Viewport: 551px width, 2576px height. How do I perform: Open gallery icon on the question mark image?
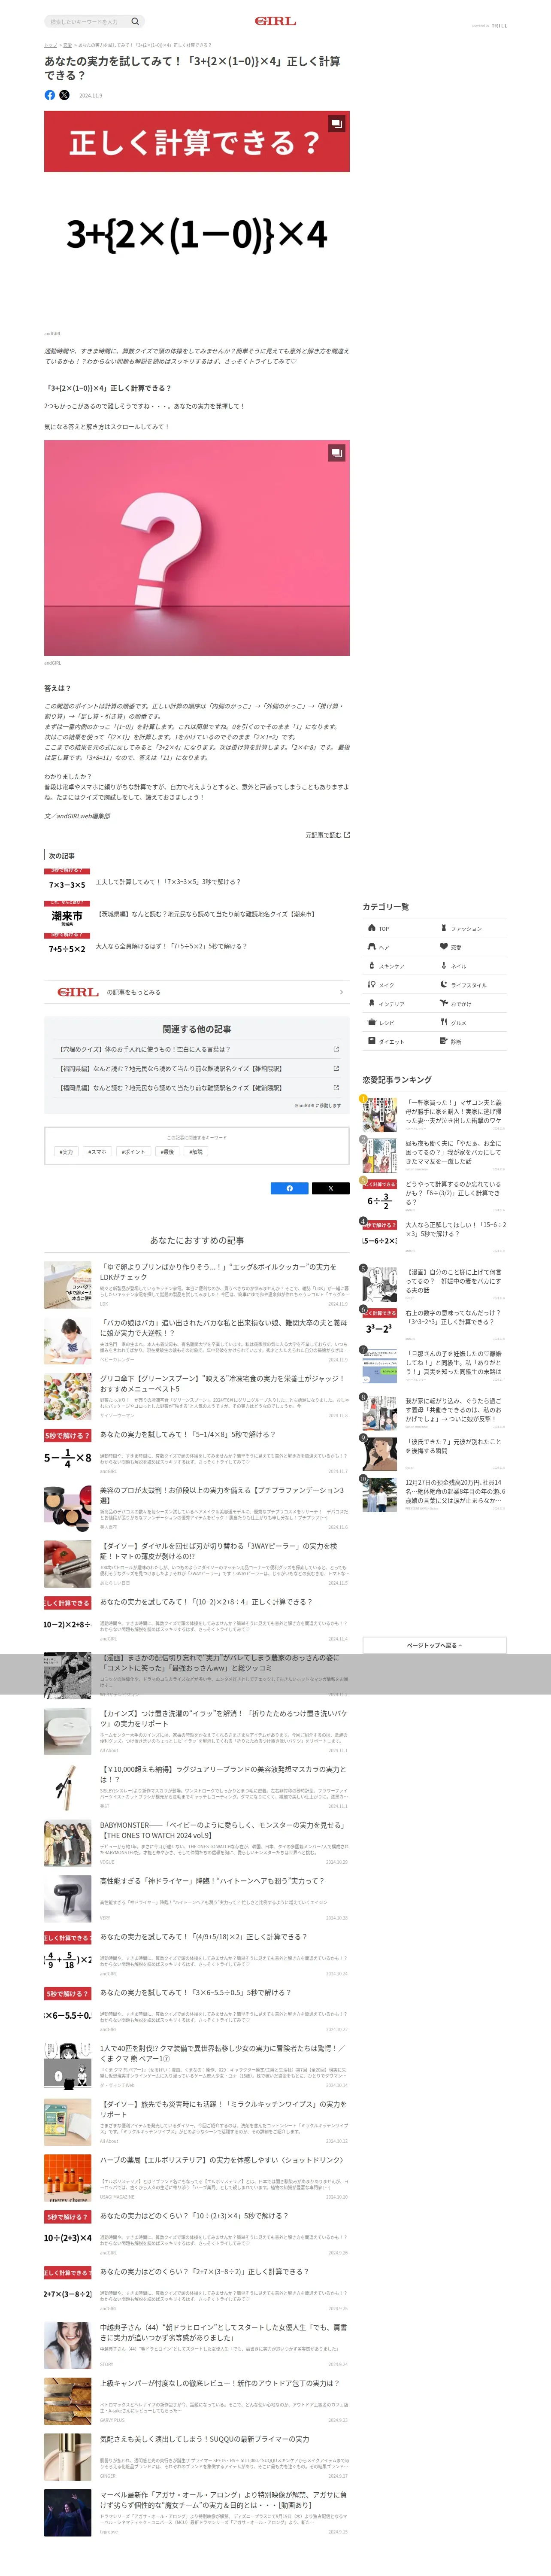[337, 453]
